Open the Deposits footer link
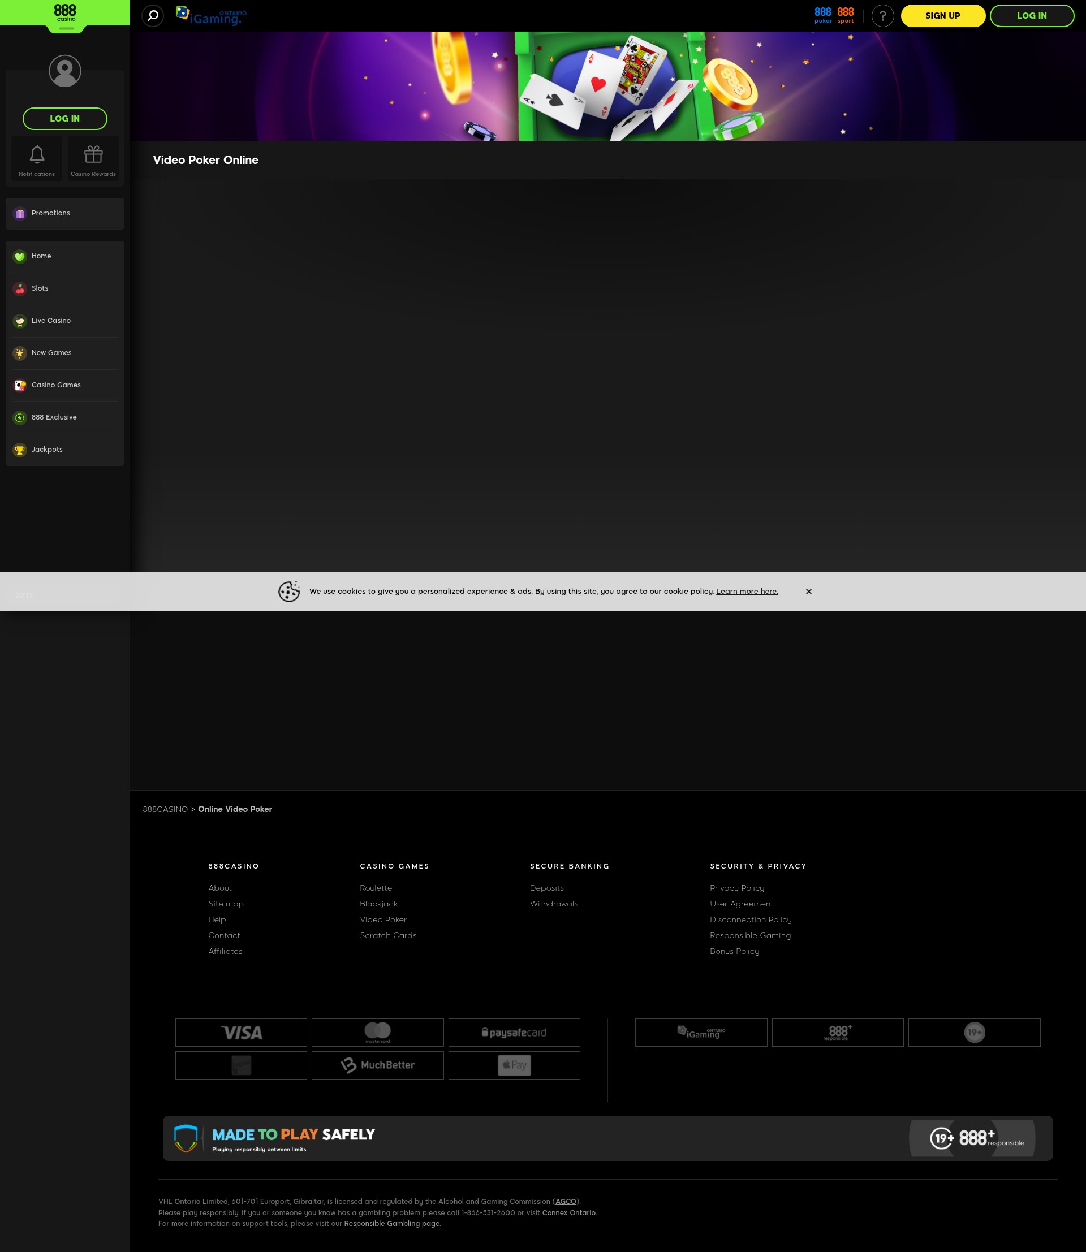The height and width of the screenshot is (1252, 1086). click(x=546, y=888)
